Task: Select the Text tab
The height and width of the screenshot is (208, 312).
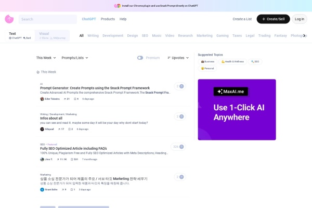Action: (20, 35)
